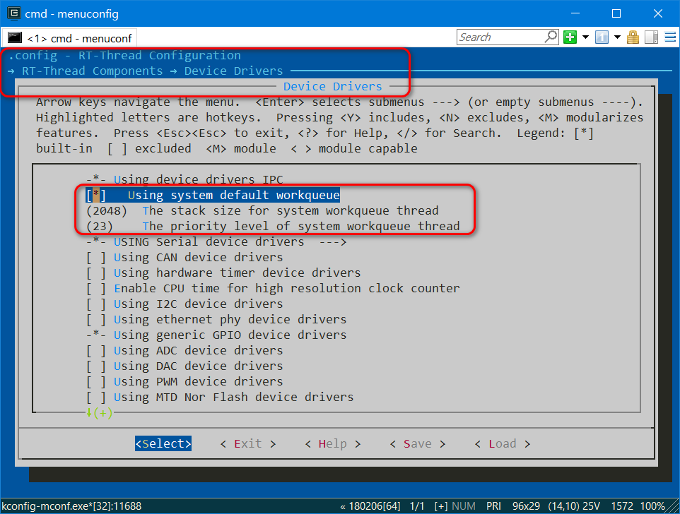This screenshot has width=680, height=514.
Task: Click the '100%' zoom status entry
Action: pos(652,506)
